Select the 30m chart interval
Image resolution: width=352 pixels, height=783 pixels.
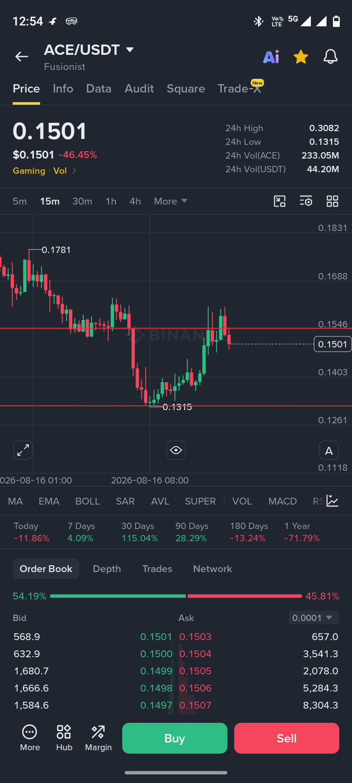coord(82,201)
